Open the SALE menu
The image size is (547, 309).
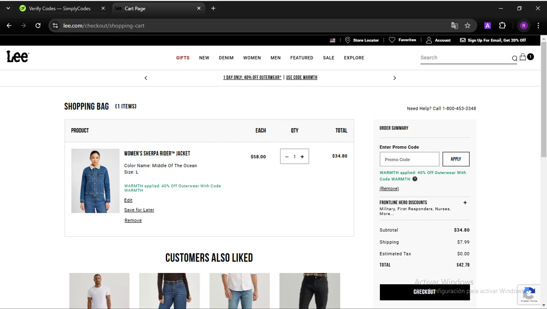329,58
